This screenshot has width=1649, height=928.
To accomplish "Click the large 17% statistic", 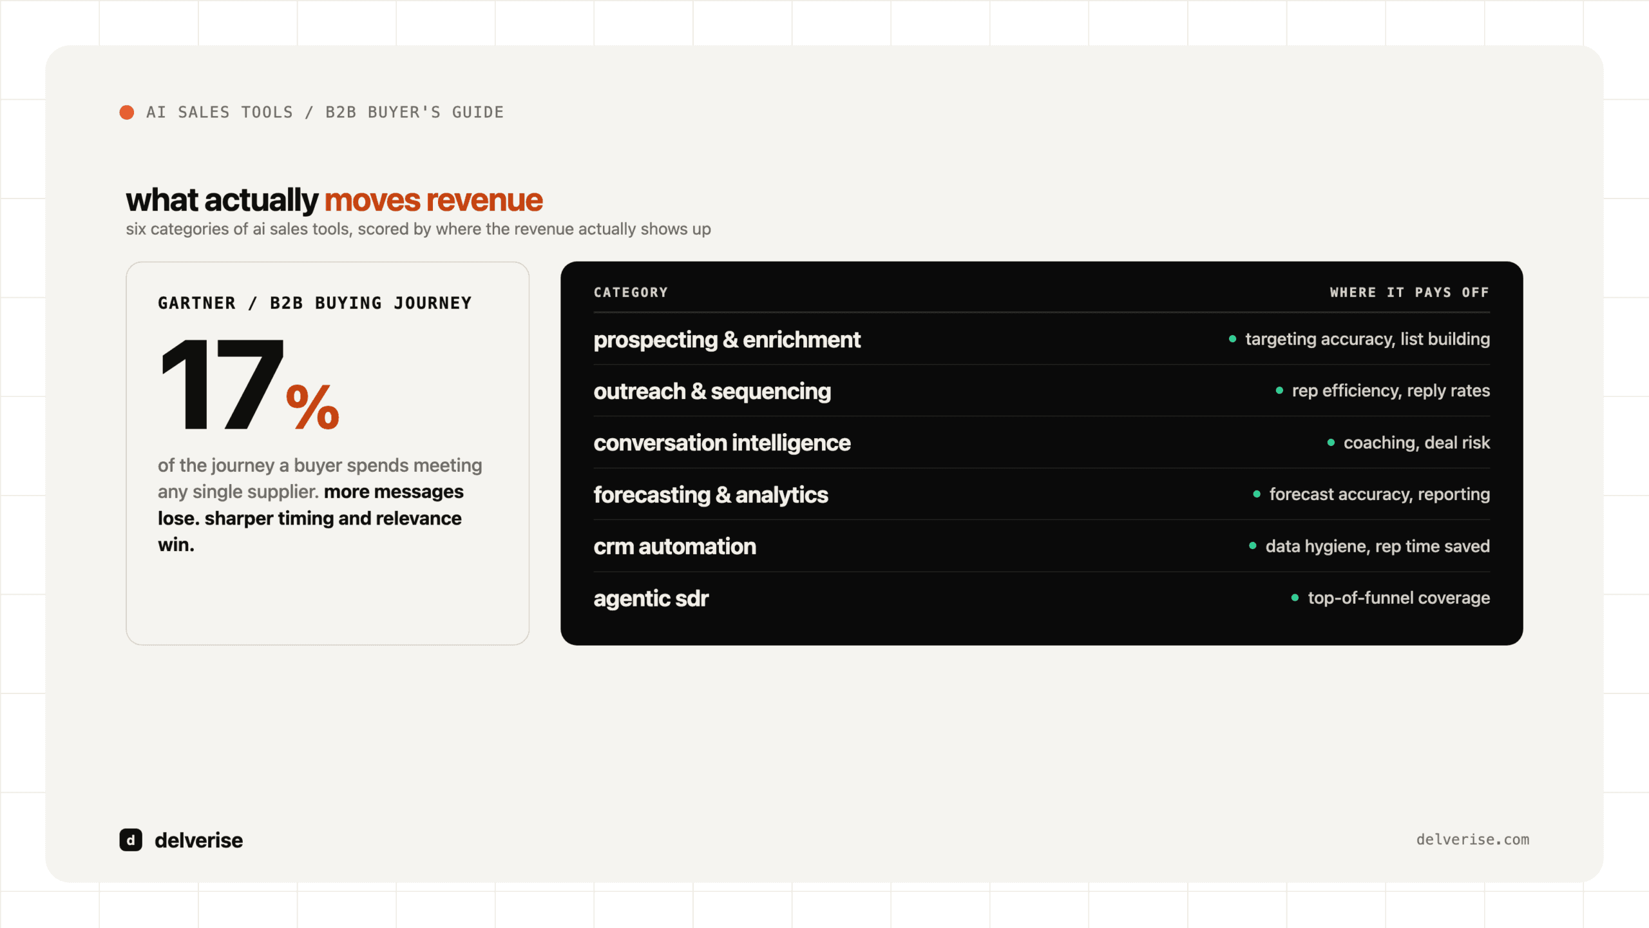I will click(249, 385).
